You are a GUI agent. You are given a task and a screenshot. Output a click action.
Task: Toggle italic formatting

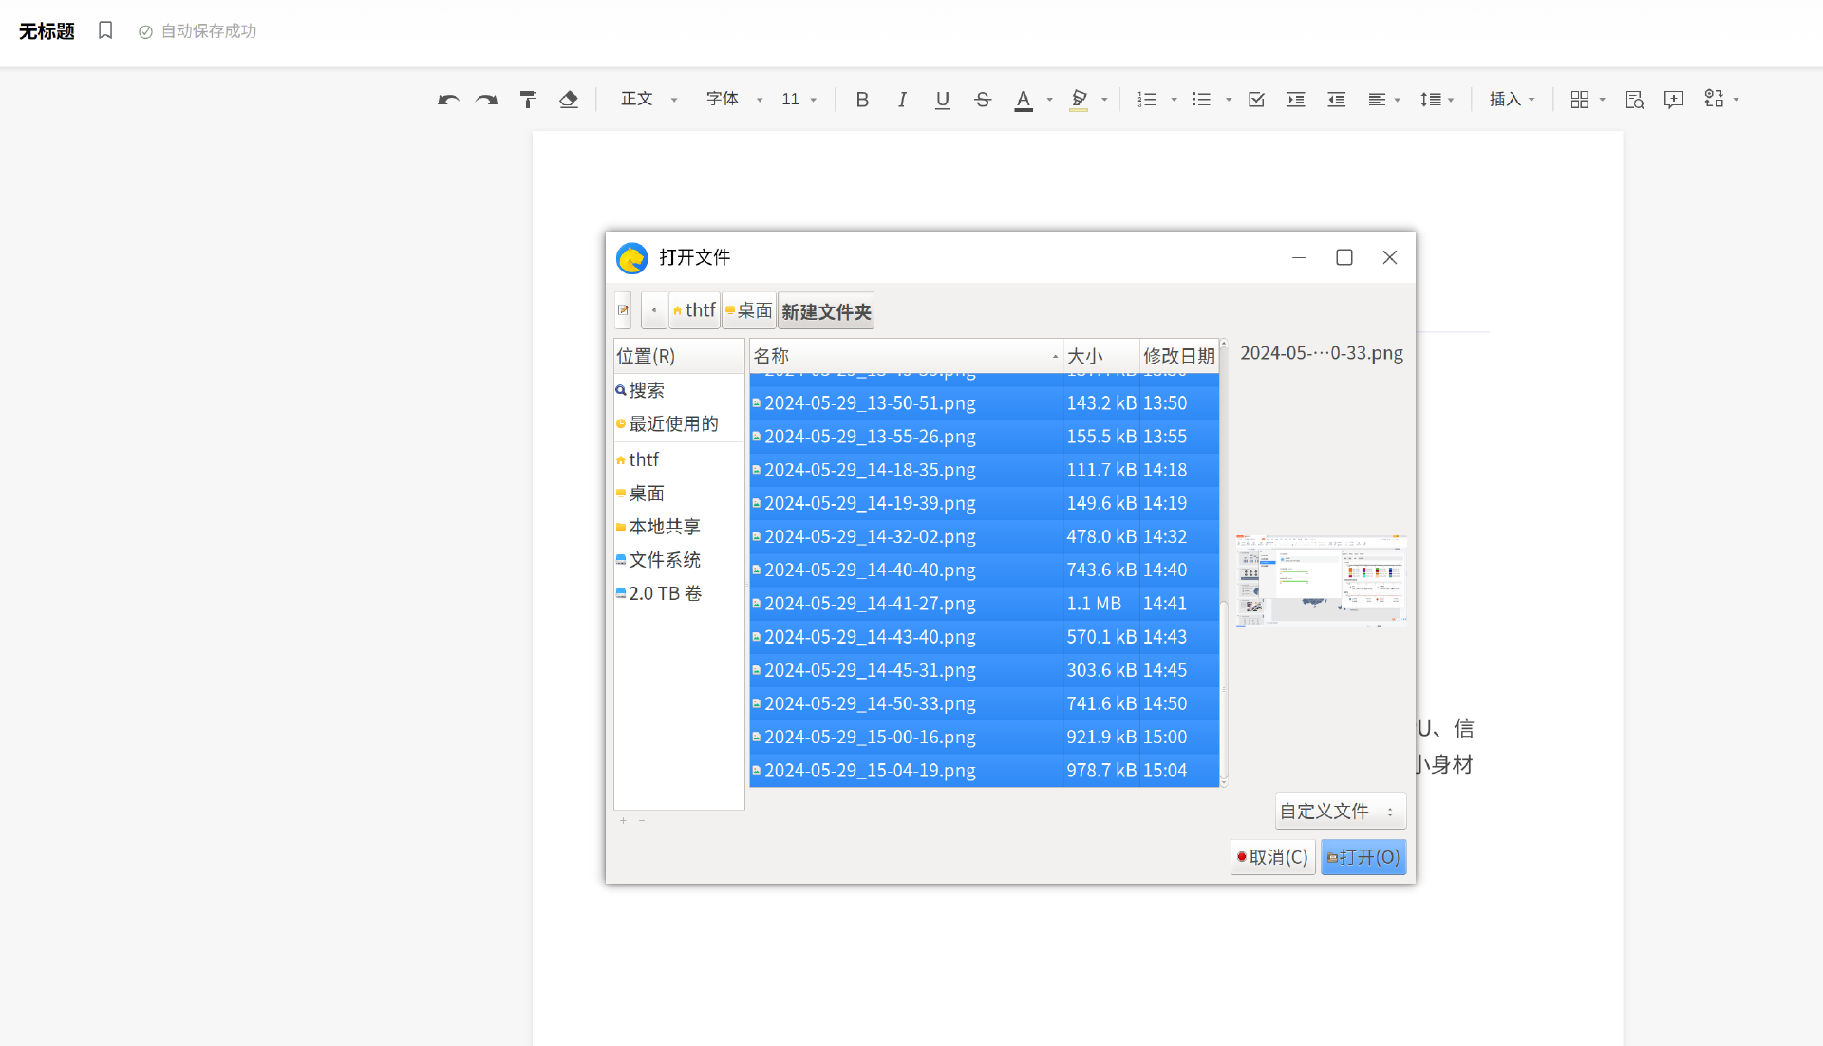click(x=902, y=100)
